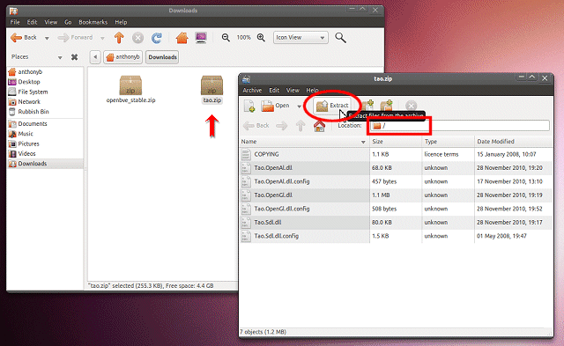The height and width of the screenshot is (346, 564).
Task: Click forward arrow in archive location bar
Action: pyautogui.click(x=282, y=125)
